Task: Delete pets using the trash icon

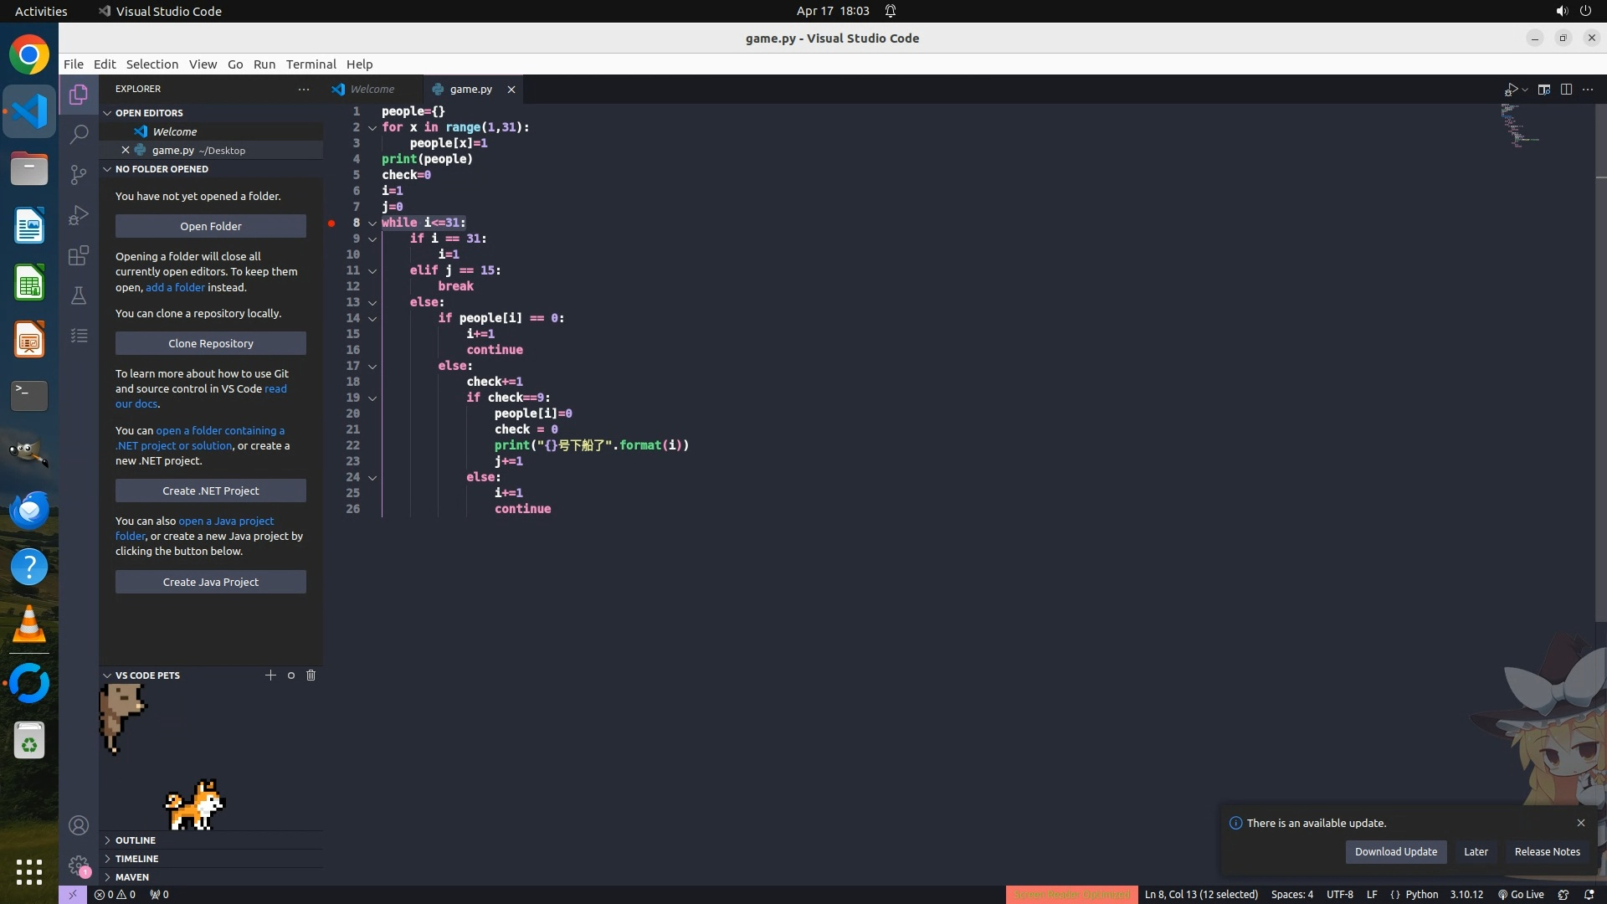Action: coord(311,675)
